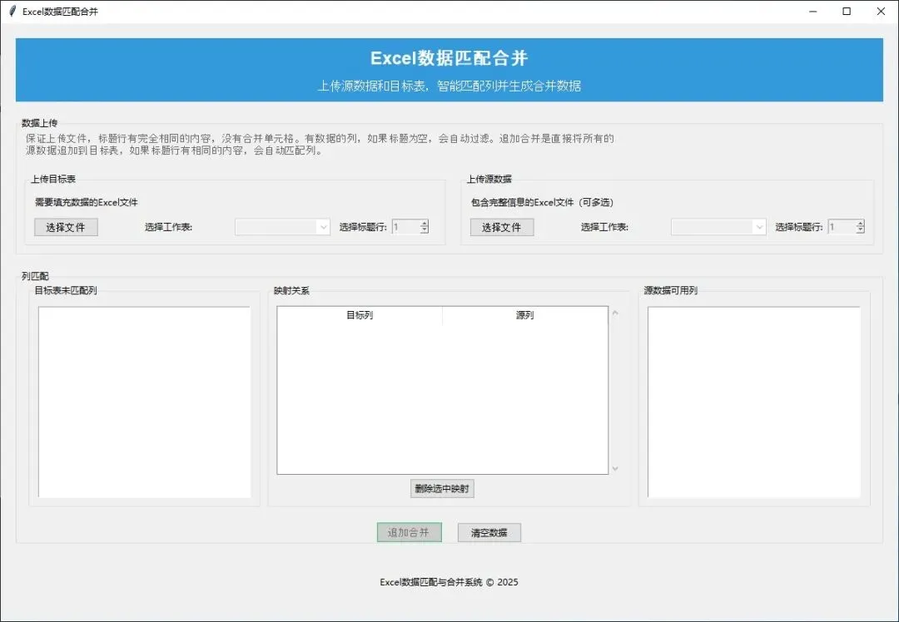The image size is (899, 622).
Task: Click the label 需要填充数据的Excel文件
Action: pyautogui.click(x=87, y=202)
